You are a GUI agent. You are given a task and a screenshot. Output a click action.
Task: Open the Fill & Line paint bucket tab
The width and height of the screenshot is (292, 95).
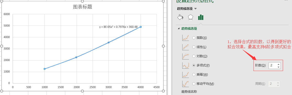pos(180,17)
